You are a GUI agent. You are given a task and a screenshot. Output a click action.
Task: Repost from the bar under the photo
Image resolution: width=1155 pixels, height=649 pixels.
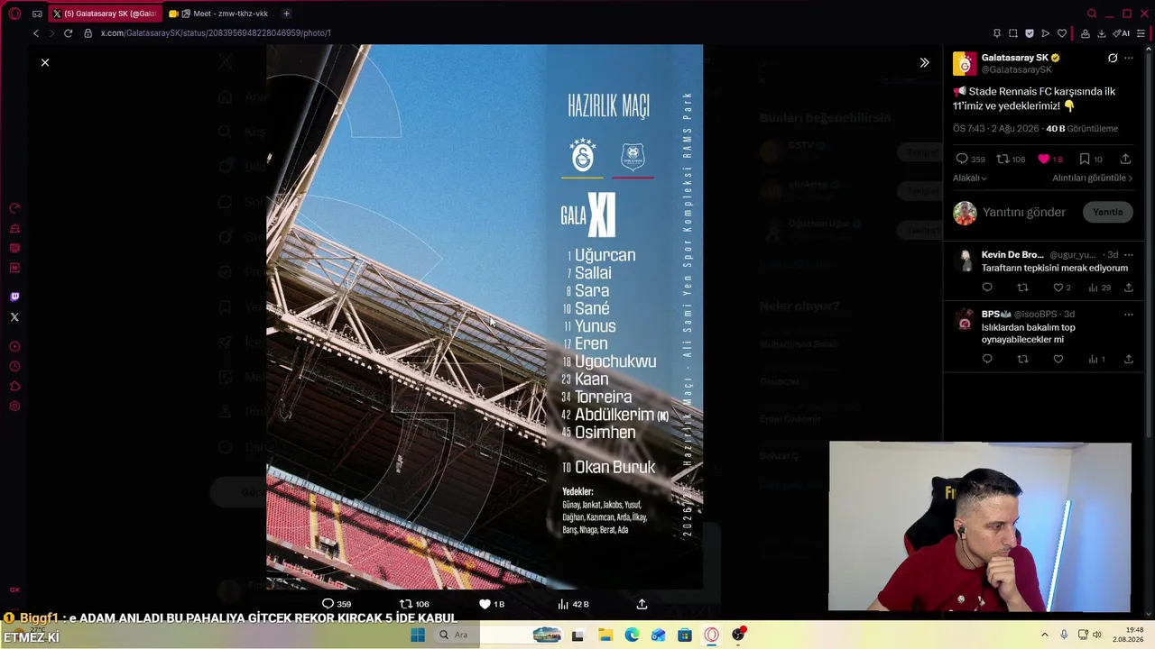(x=415, y=604)
